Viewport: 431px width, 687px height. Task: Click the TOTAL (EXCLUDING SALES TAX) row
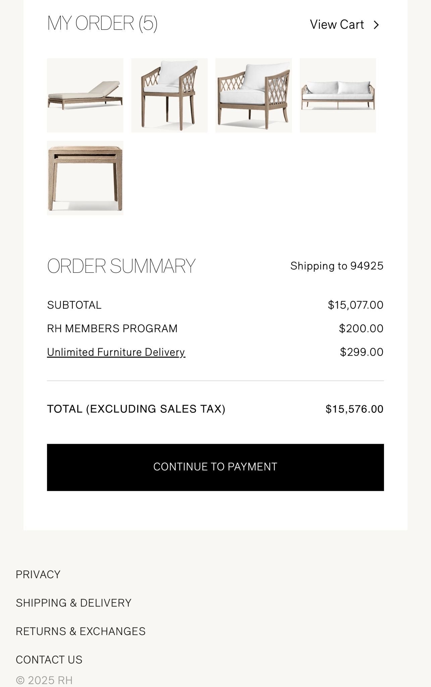[136, 409]
